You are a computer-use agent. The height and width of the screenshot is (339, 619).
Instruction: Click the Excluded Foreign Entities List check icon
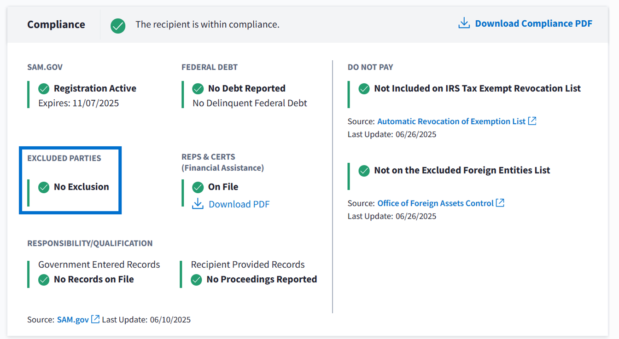(x=364, y=171)
